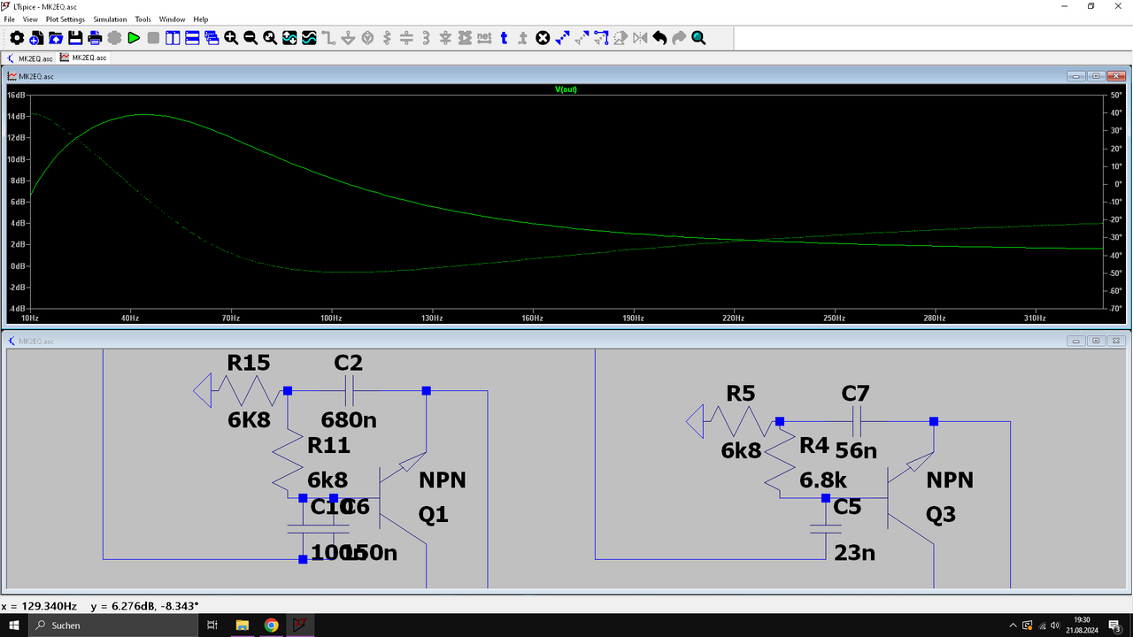Open Task View on the taskbar

[x=212, y=625]
